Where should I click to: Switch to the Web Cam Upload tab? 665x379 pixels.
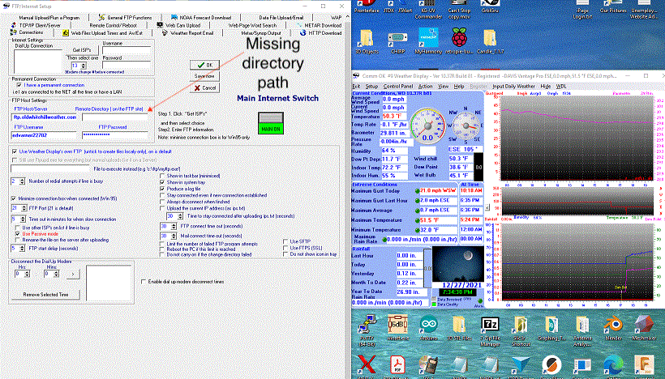coord(178,25)
